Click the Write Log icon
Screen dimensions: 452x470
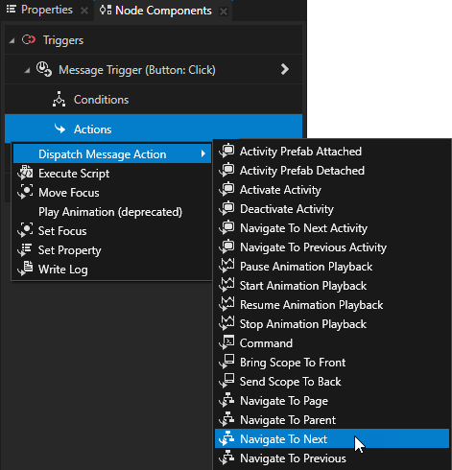(x=25, y=269)
